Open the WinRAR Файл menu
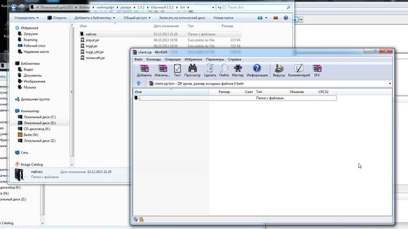This screenshot has width=408, height=229. (138, 59)
